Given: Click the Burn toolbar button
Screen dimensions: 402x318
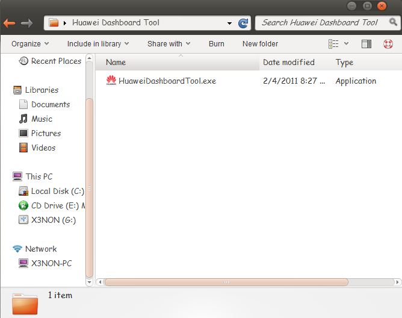Looking at the screenshot, I should pyautogui.click(x=217, y=44).
